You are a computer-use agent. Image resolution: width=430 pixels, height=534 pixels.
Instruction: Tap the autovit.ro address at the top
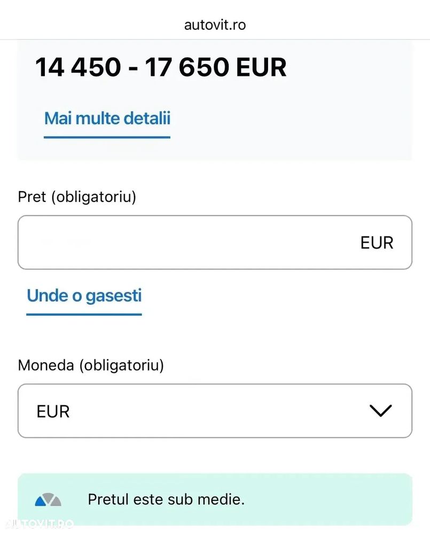coord(215,25)
